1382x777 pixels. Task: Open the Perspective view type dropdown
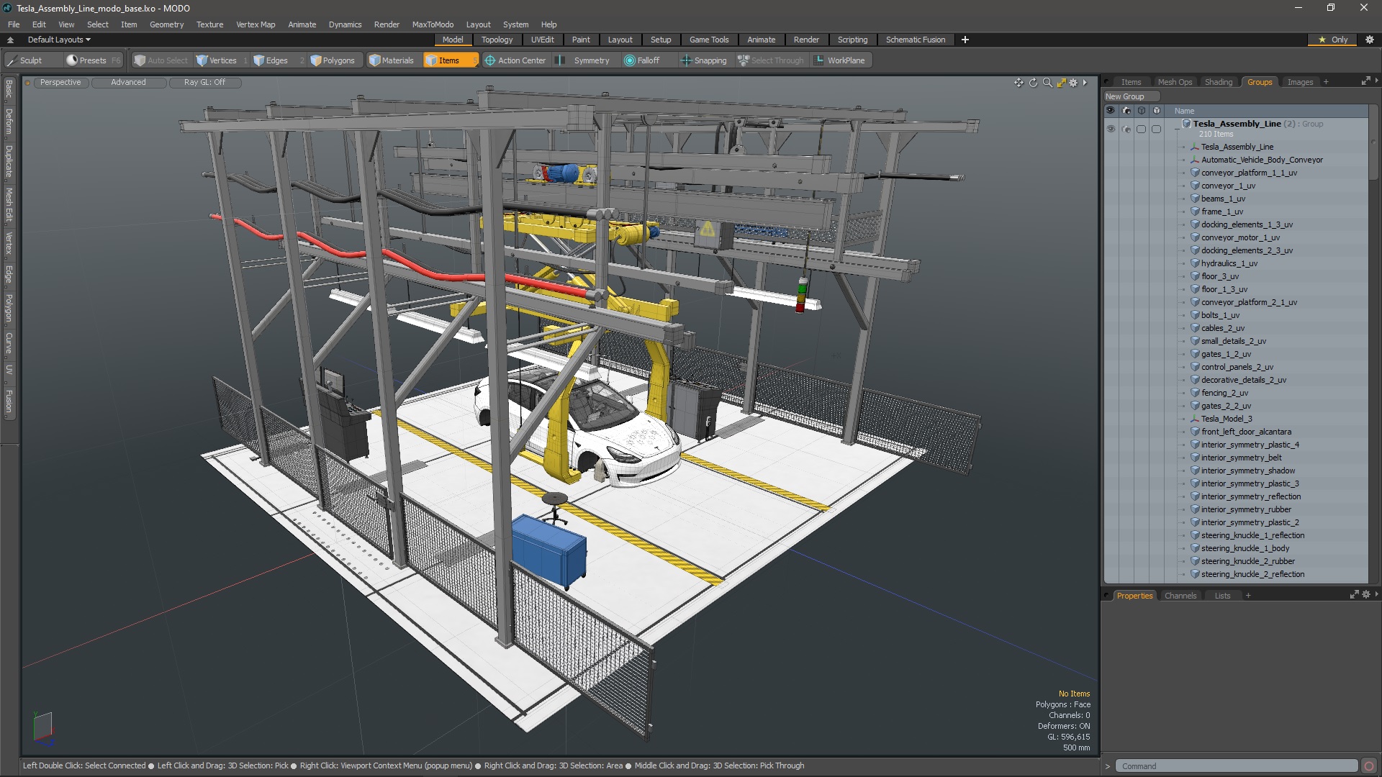60,83
